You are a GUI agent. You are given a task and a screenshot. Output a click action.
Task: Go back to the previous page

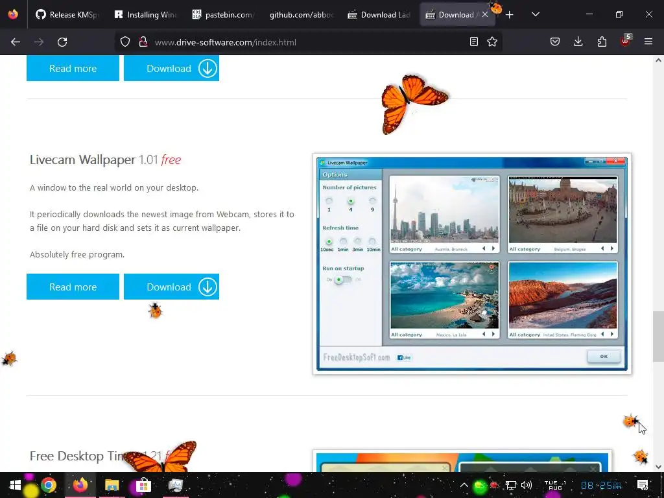(x=16, y=42)
